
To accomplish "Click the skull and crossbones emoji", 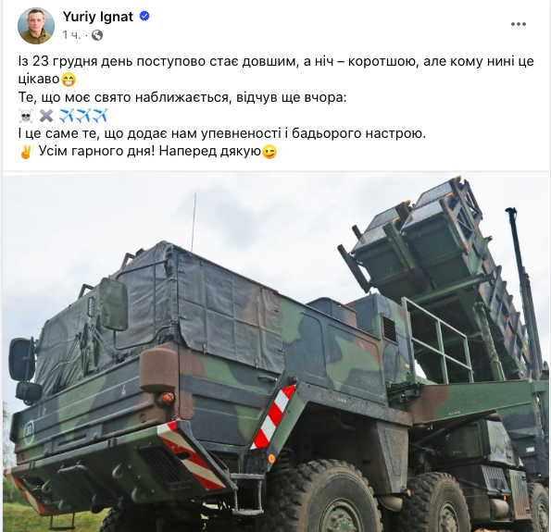I will point(26,116).
